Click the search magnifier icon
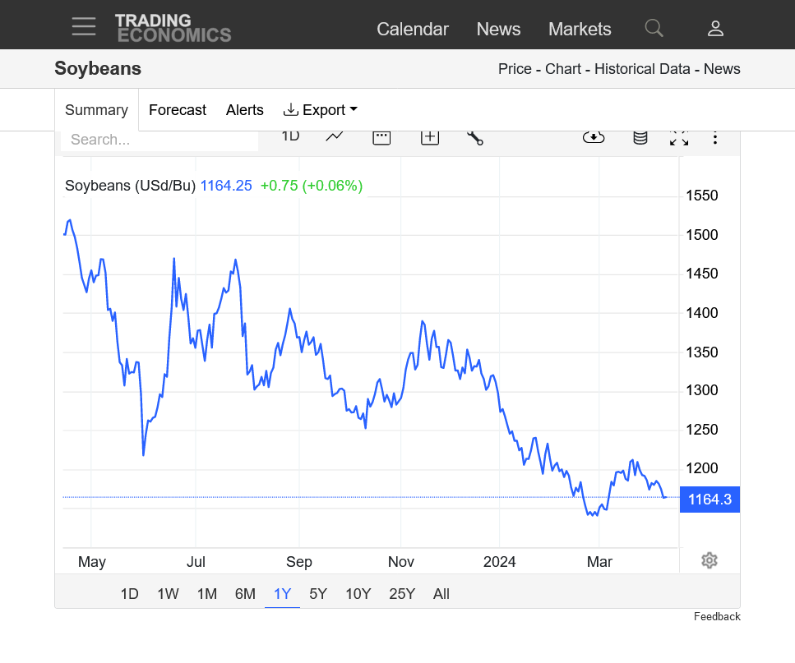This screenshot has height=663, width=795. tap(654, 28)
